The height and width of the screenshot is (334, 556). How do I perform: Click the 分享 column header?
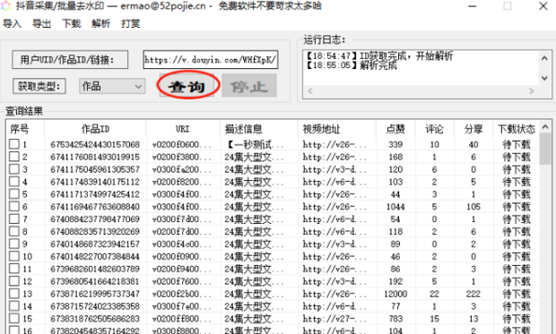click(x=473, y=129)
